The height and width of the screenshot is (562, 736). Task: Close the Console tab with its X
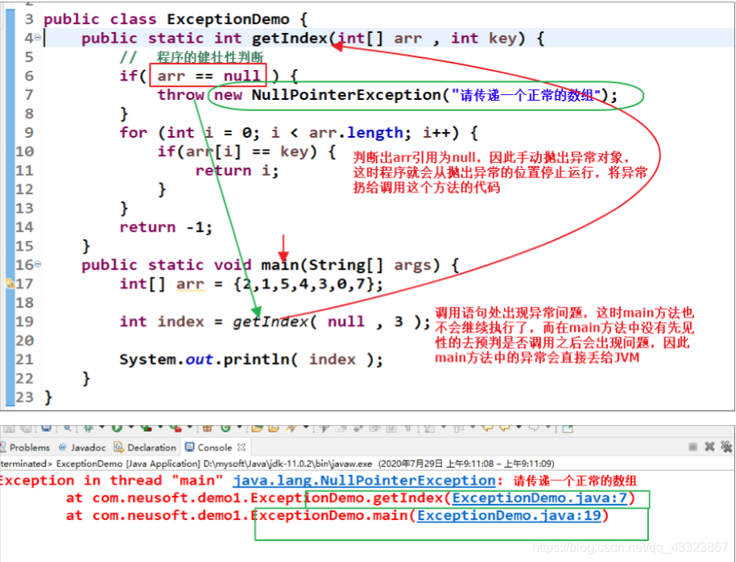click(242, 447)
